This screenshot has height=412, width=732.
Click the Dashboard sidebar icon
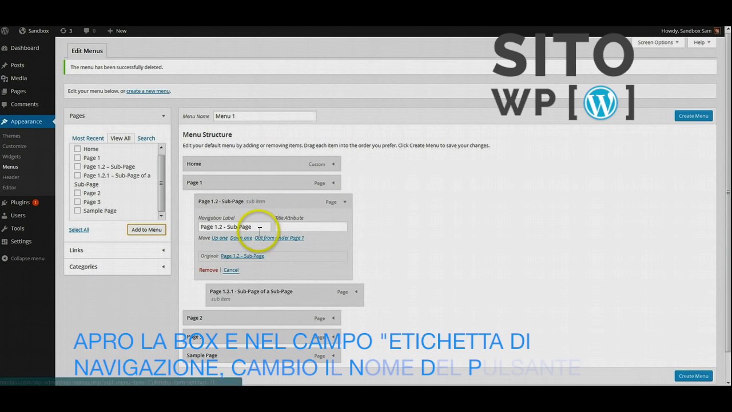click(5, 48)
